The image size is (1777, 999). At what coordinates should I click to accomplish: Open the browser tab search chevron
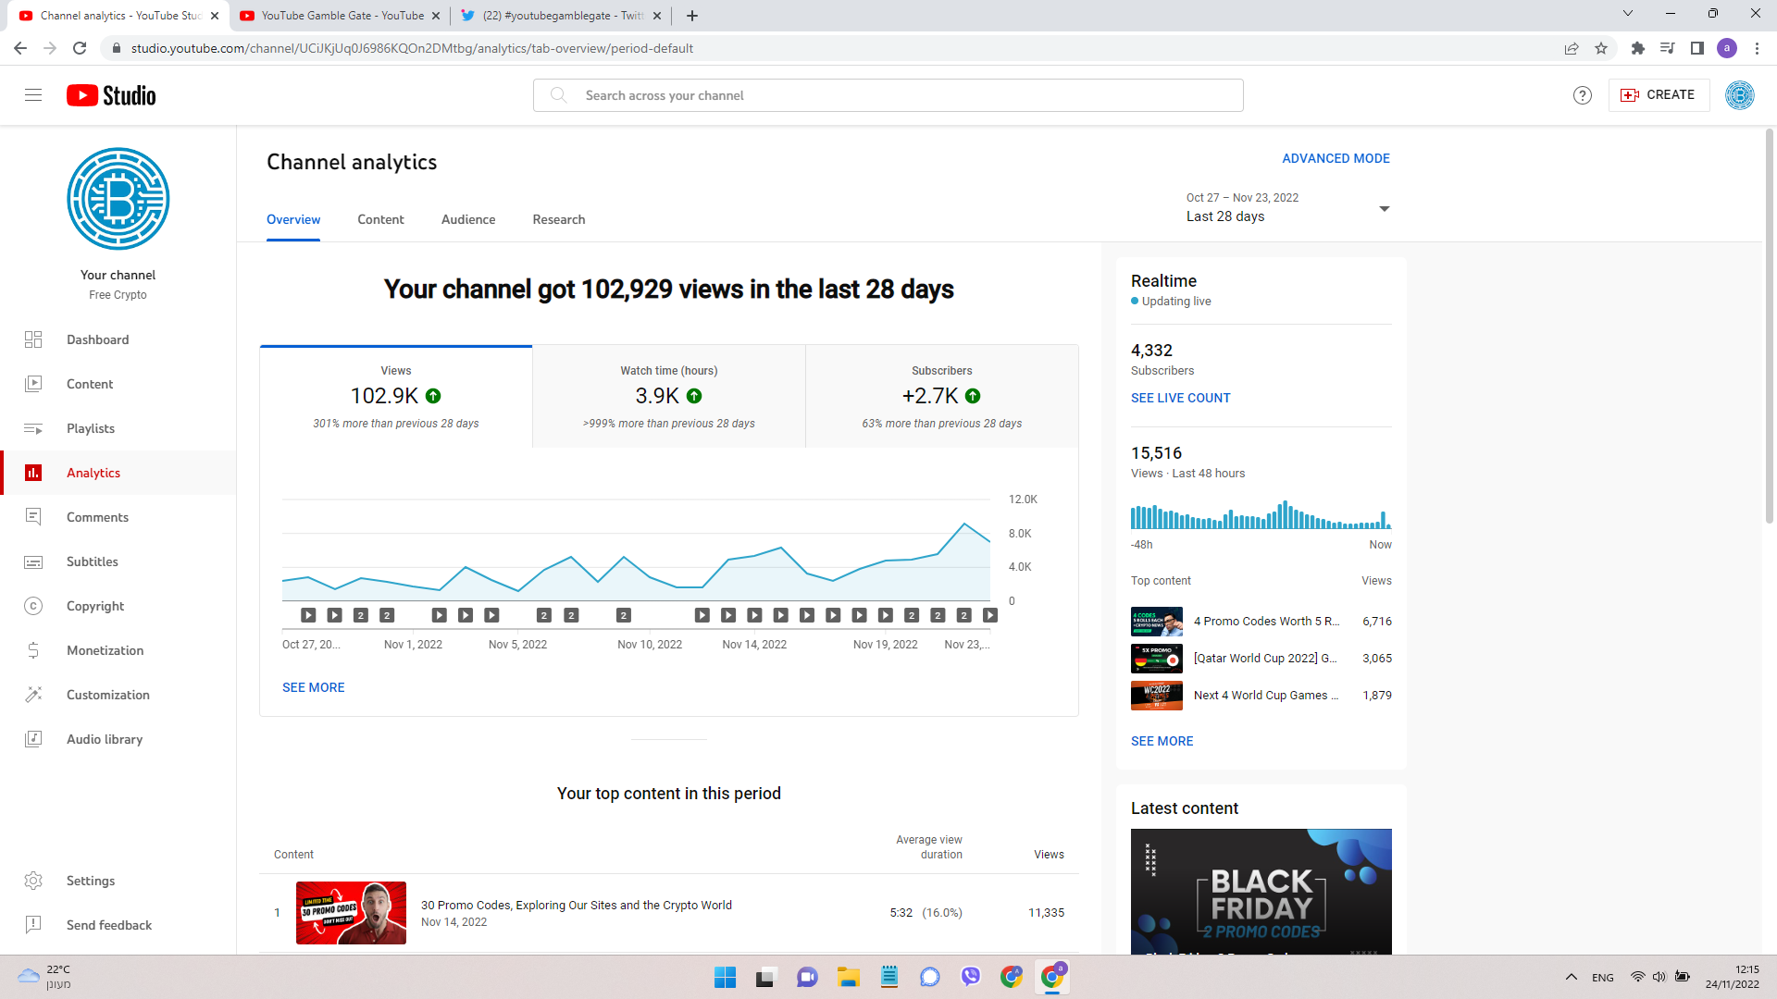[1627, 14]
